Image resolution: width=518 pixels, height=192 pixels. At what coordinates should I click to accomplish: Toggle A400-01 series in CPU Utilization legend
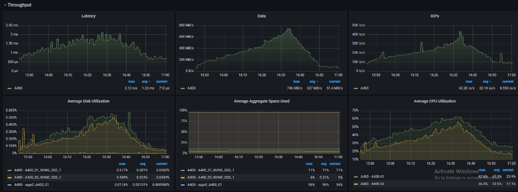[372, 176]
